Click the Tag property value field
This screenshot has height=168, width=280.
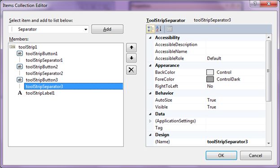tap(236, 128)
